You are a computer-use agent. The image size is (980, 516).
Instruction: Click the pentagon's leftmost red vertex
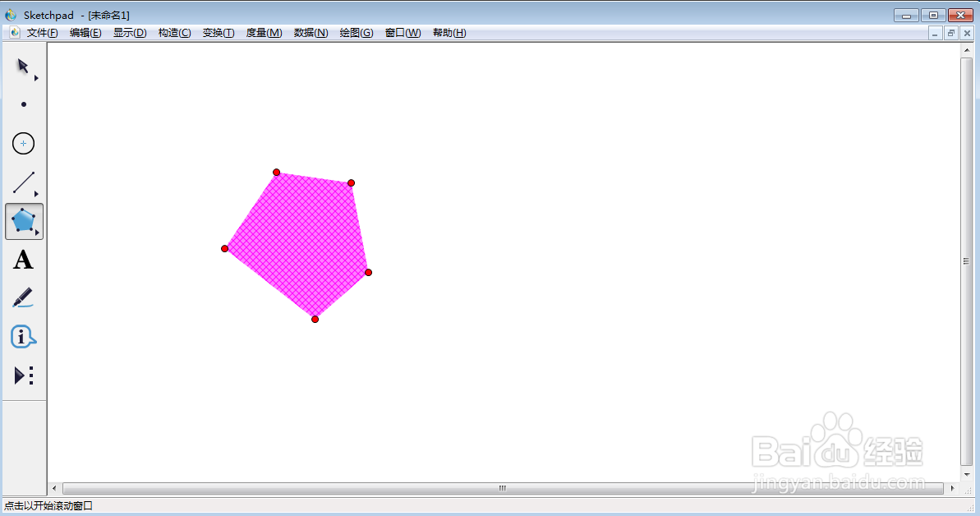(x=225, y=248)
